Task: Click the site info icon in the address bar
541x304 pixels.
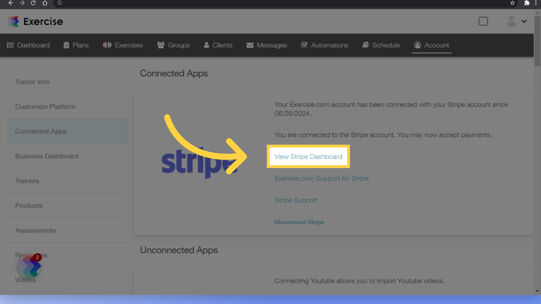Action: (60, 3)
